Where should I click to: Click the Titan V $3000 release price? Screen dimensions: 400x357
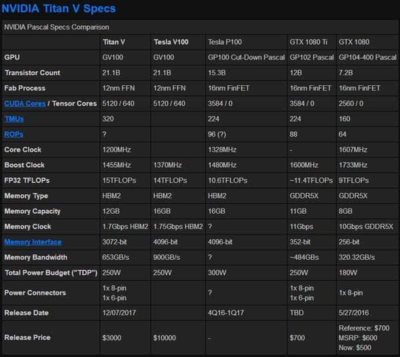click(112, 338)
